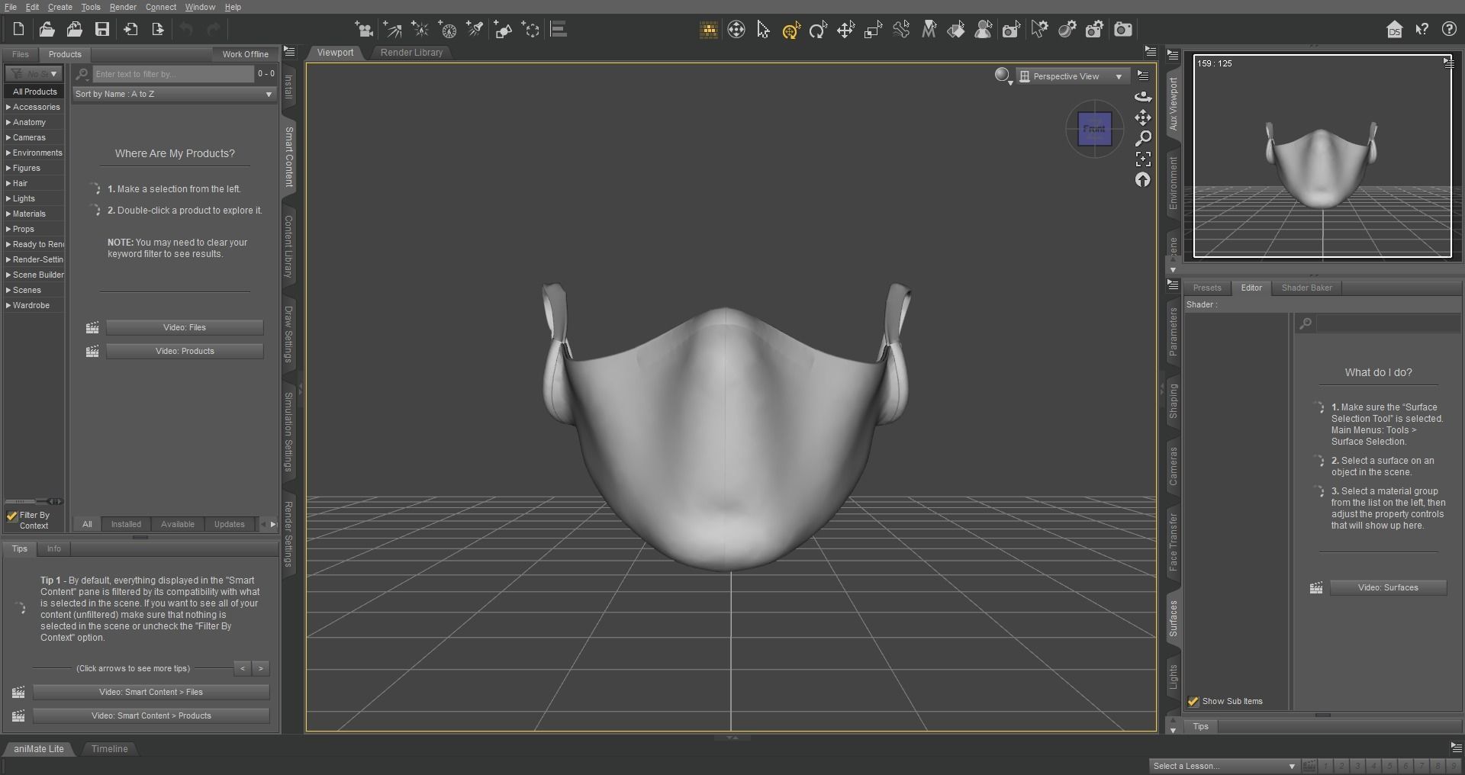Create a new camera from the toolbar
The width and height of the screenshot is (1465, 775).
365,31
